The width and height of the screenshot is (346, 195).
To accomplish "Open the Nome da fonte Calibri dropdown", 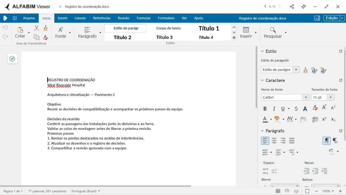I will pyautogui.click(x=306, y=97).
